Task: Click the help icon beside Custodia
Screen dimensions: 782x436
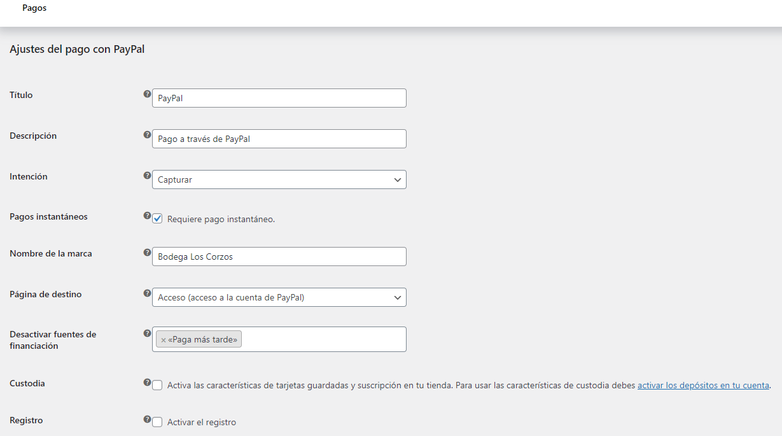Action: pyautogui.click(x=148, y=383)
